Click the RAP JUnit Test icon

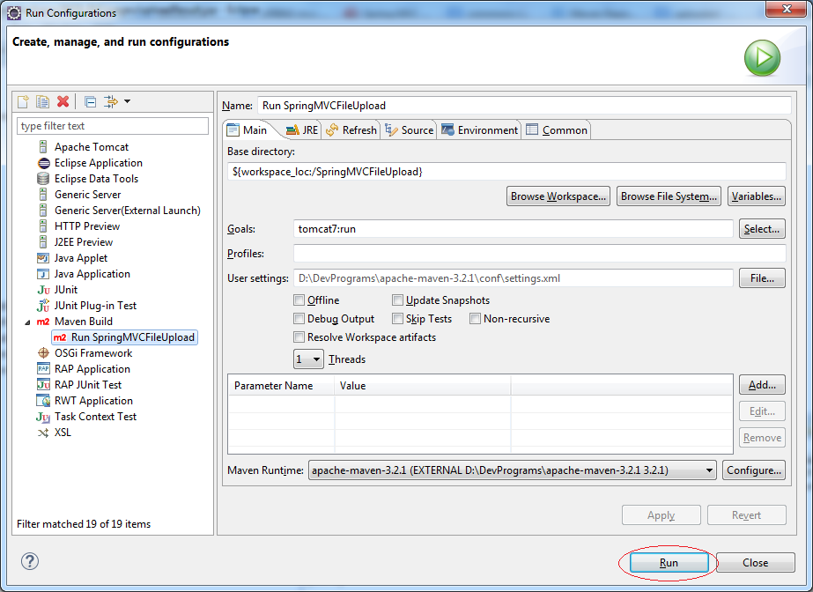43,385
